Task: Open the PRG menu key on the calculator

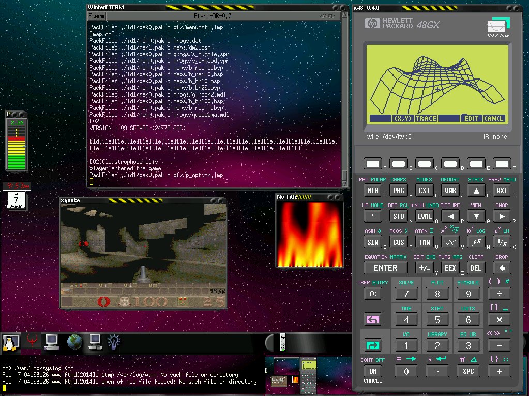Action: (399, 191)
